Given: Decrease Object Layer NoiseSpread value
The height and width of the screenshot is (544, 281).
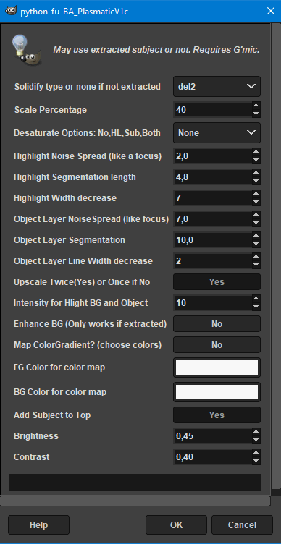Looking at the screenshot, I should (256, 223).
